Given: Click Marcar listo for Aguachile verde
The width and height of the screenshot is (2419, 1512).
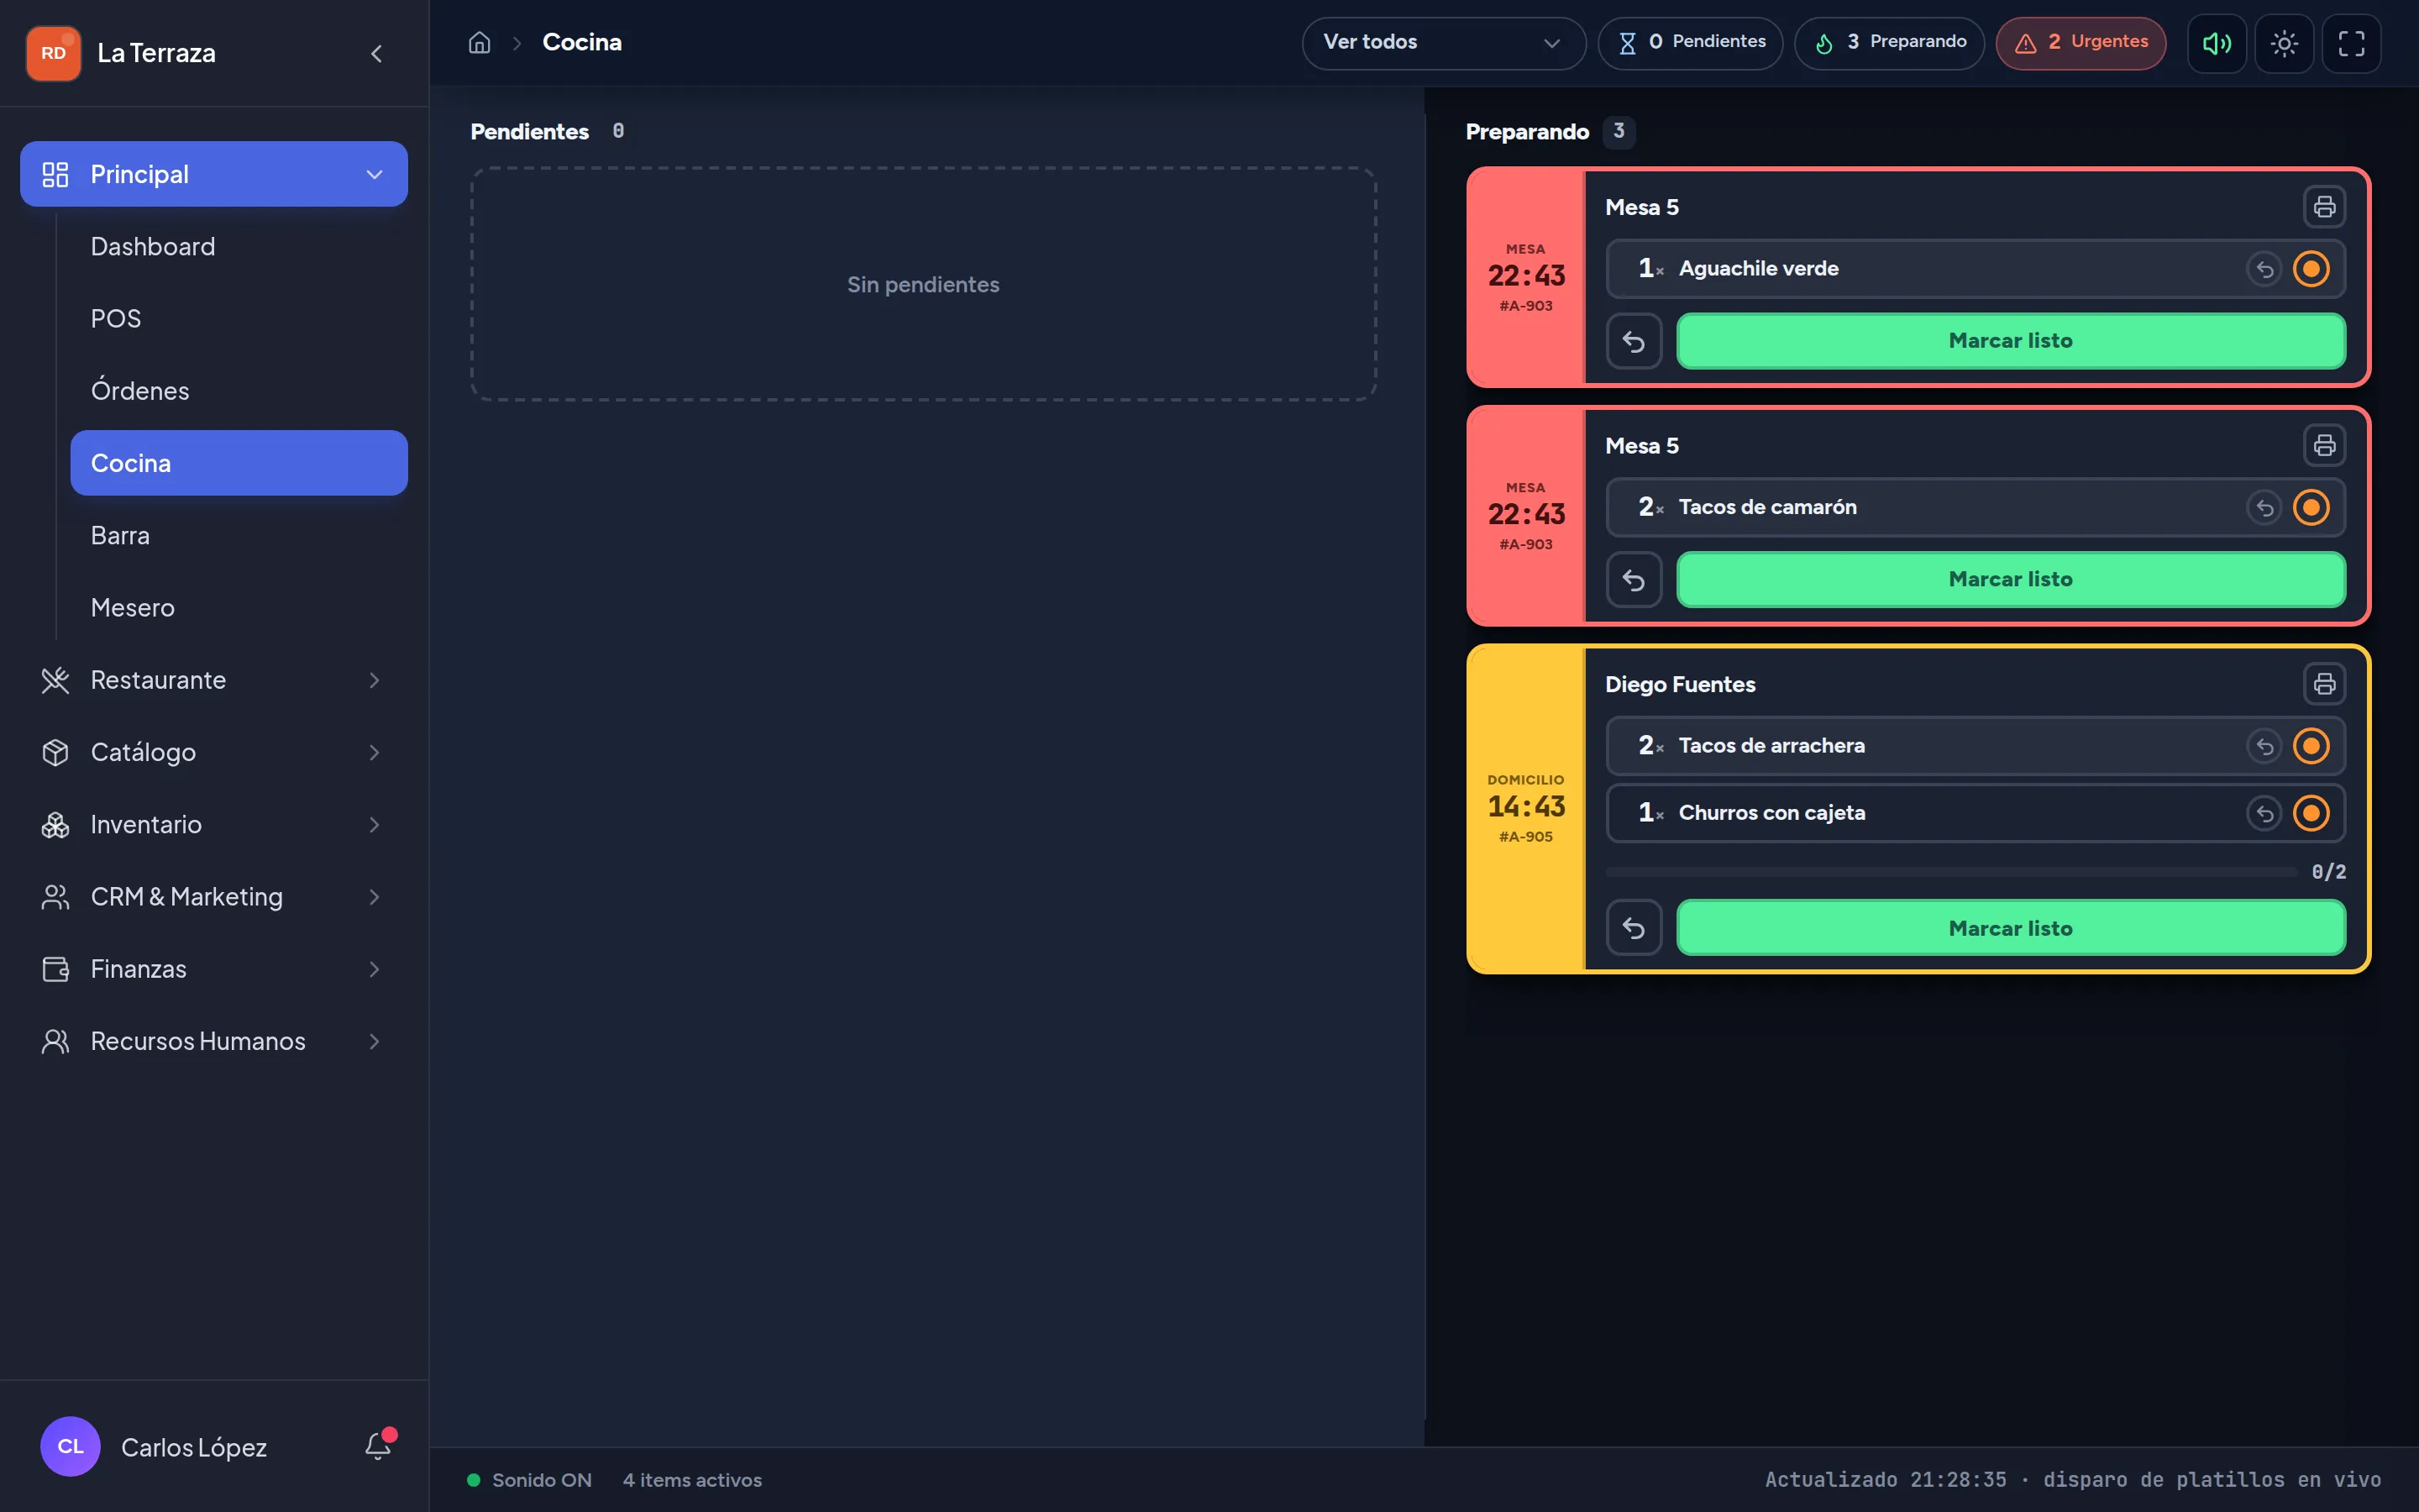Looking at the screenshot, I should [x=2010, y=341].
